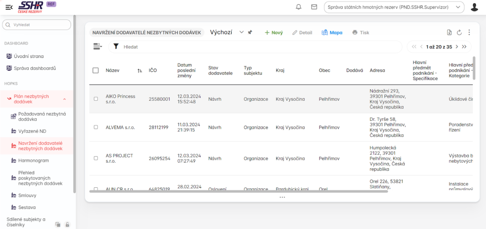This screenshot has width=486, height=229.
Task: Open the Mapa view button
Action: [332, 32]
